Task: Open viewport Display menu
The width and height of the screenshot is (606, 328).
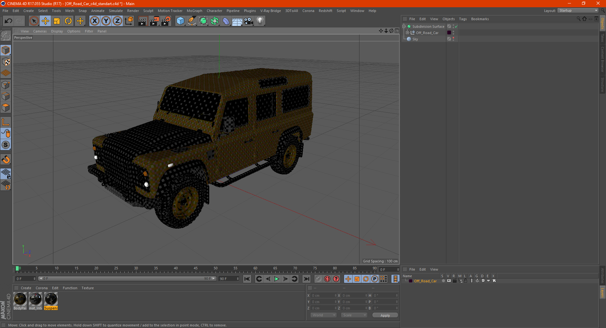Action: coord(57,31)
